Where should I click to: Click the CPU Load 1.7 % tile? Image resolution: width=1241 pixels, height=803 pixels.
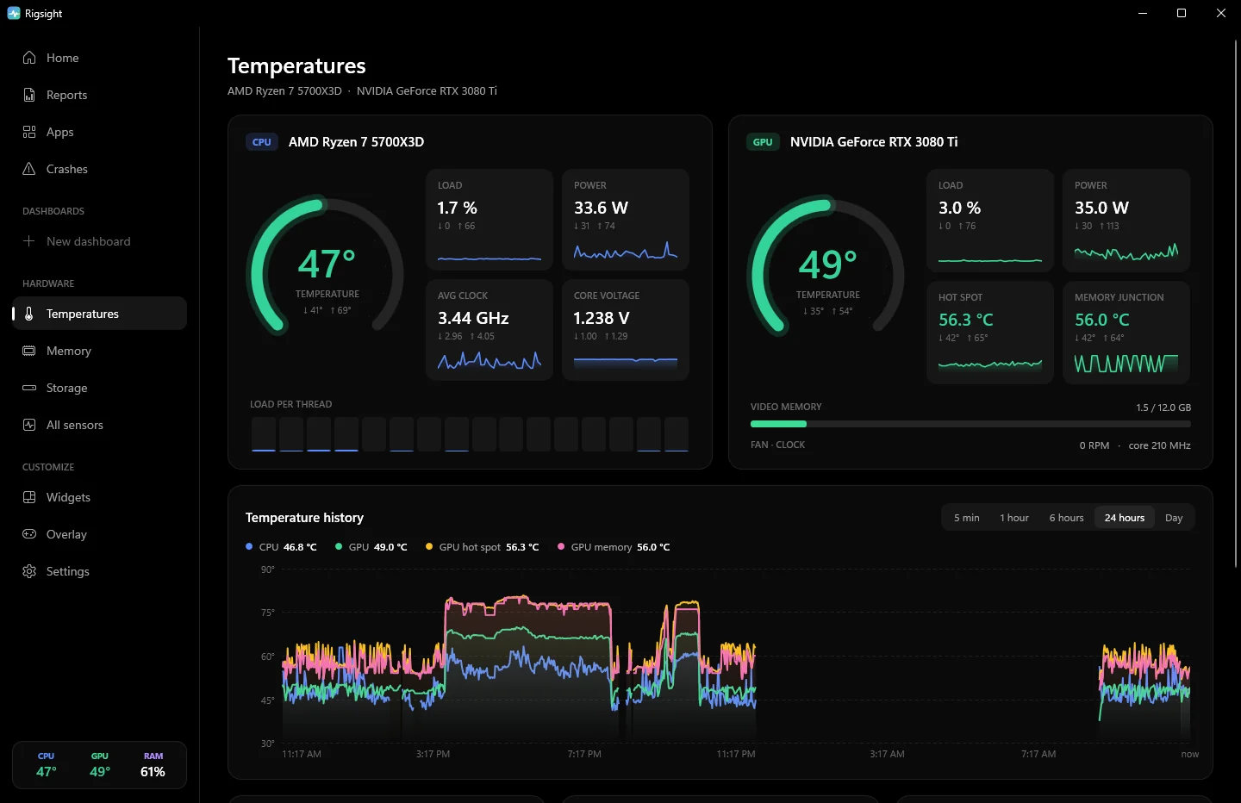point(490,220)
